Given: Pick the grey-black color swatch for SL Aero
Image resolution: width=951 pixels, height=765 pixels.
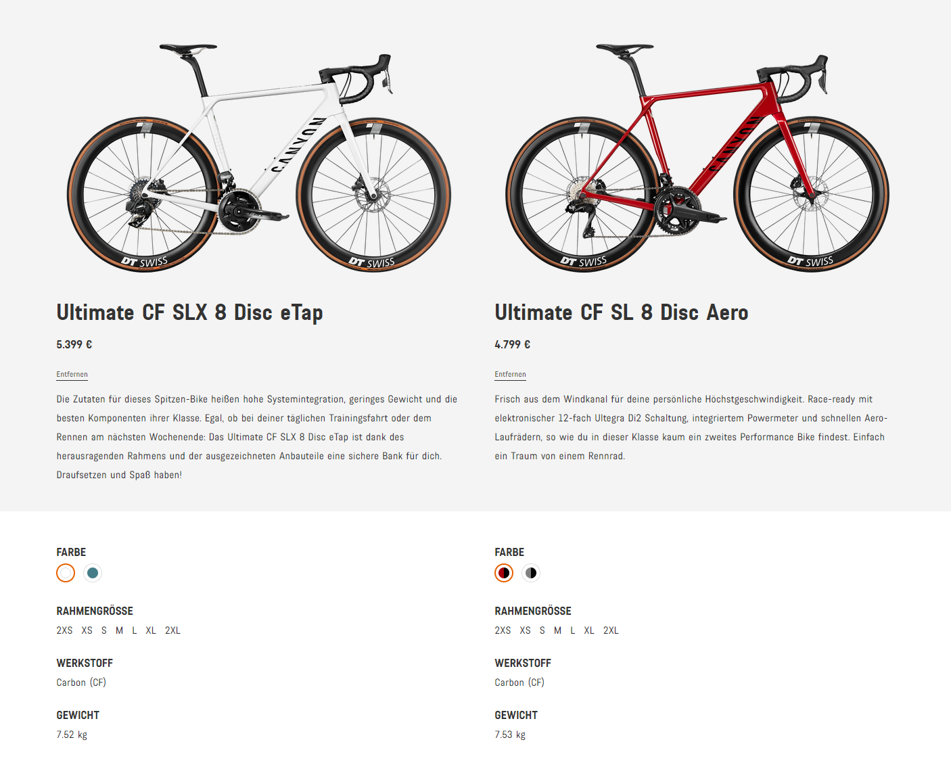Looking at the screenshot, I should pos(531,573).
